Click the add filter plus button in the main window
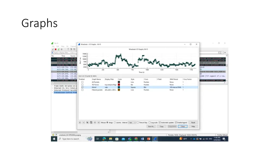This screenshot has width=279, height=157. click(x=225, y=53)
